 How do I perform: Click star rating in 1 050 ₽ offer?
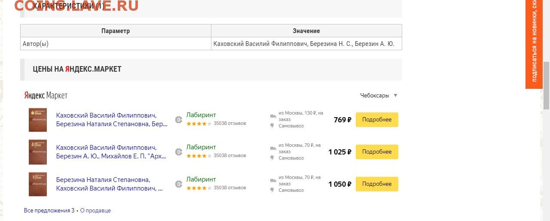[x=199, y=188]
